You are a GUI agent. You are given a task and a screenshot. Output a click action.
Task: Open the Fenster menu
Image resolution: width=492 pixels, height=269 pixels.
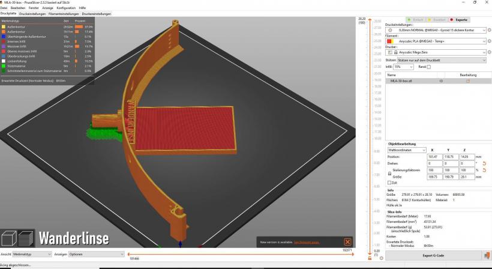click(x=34, y=8)
